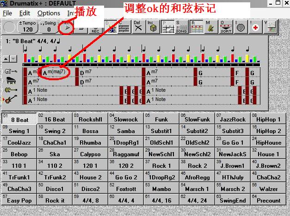Select the third-row guitar track icon

pyautogui.click(x=11, y=90)
